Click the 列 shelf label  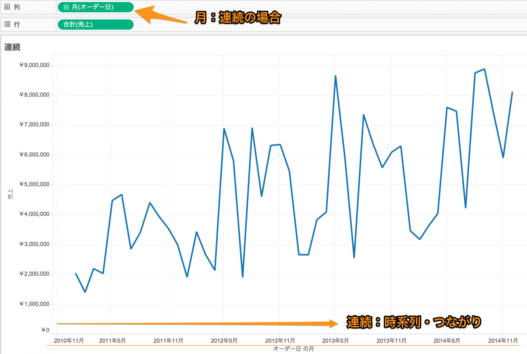[17, 7]
